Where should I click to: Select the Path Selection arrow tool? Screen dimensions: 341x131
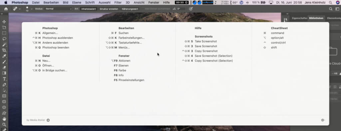coord(4,90)
